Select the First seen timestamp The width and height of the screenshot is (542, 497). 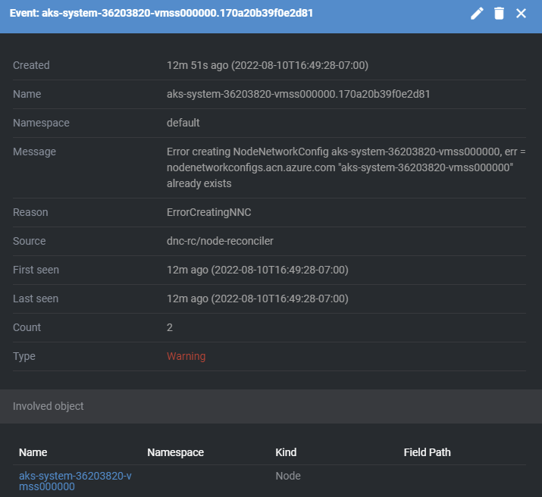click(x=257, y=270)
